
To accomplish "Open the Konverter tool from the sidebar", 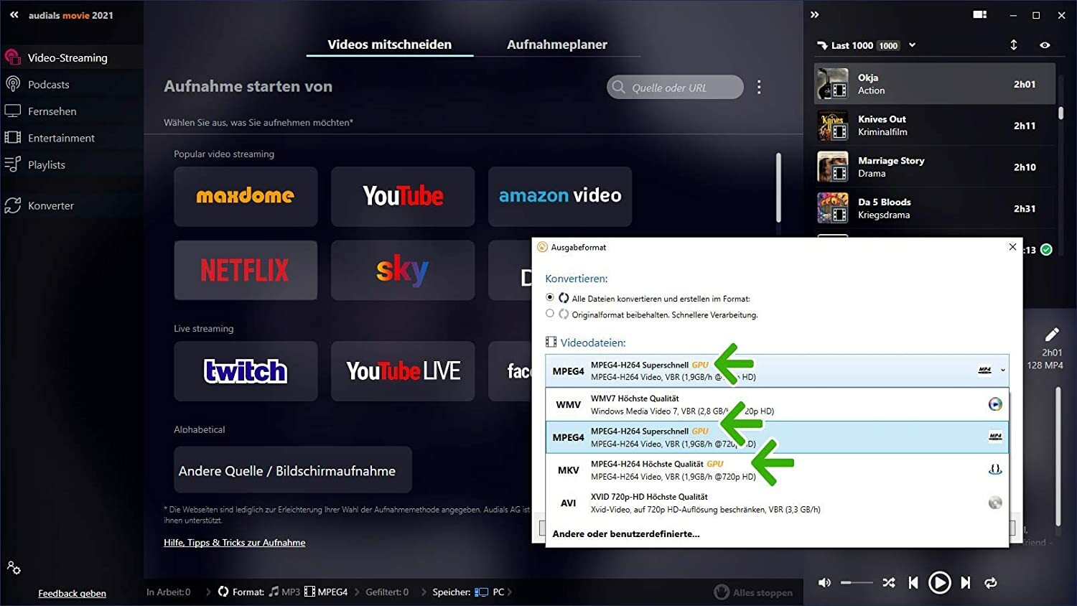I will [12, 205].
